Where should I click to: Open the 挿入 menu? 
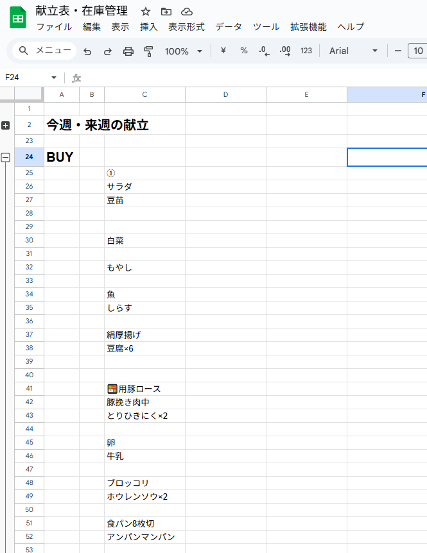pyautogui.click(x=148, y=27)
